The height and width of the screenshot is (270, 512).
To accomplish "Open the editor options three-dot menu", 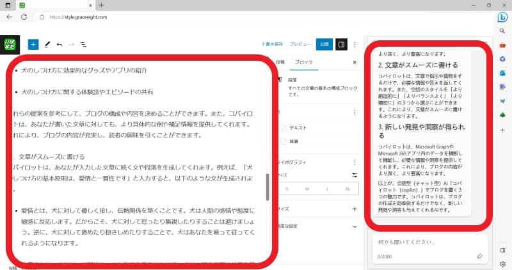I will pyautogui.click(x=355, y=44).
